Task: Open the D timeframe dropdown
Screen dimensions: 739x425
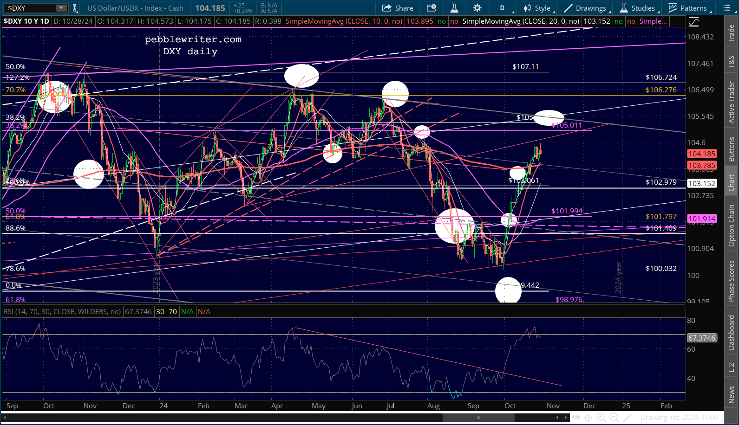Action: tap(504, 8)
